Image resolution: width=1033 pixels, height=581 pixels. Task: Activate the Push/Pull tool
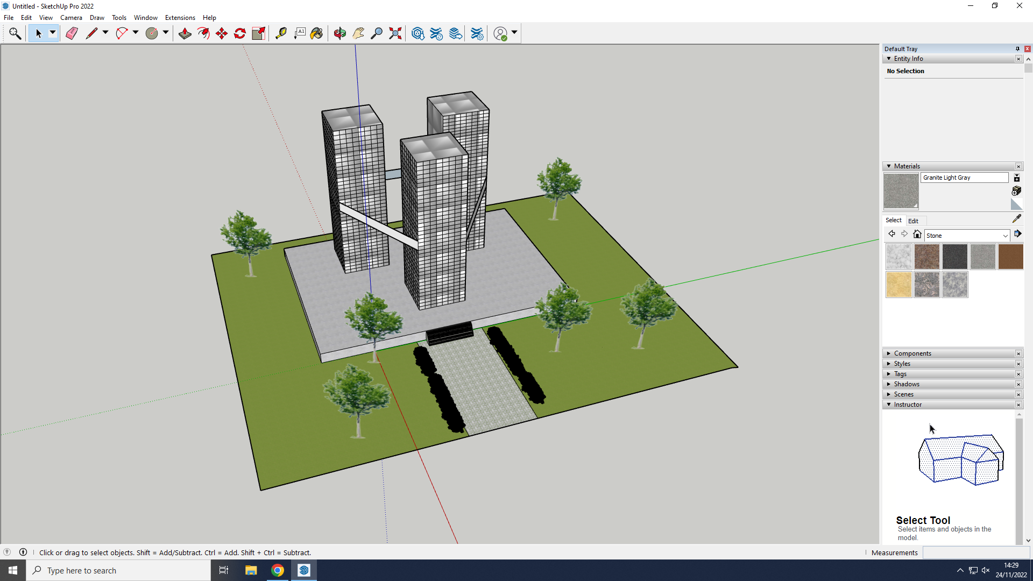click(185, 33)
